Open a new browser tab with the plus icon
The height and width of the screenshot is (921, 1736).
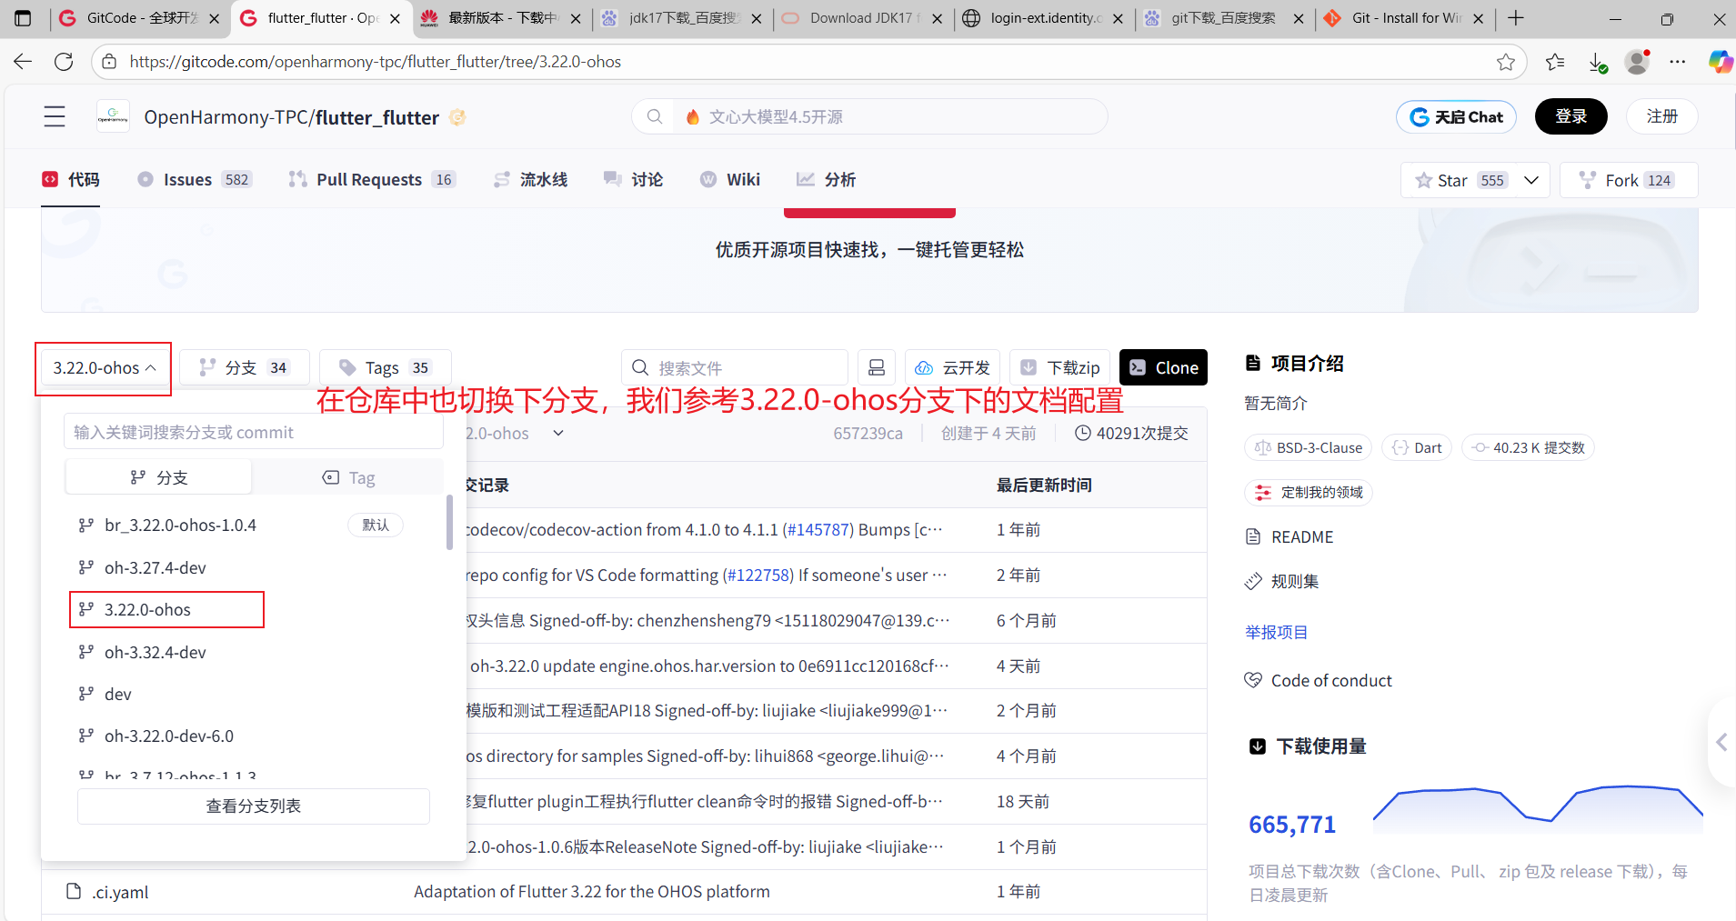(x=1516, y=18)
